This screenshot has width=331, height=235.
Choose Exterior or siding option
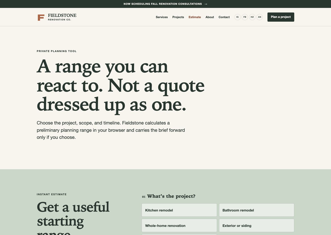[x=256, y=226]
